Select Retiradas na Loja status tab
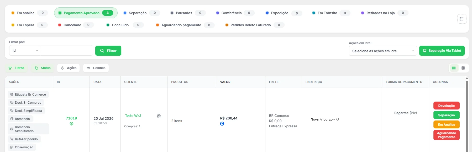This screenshot has width=472, height=152. (x=385, y=13)
